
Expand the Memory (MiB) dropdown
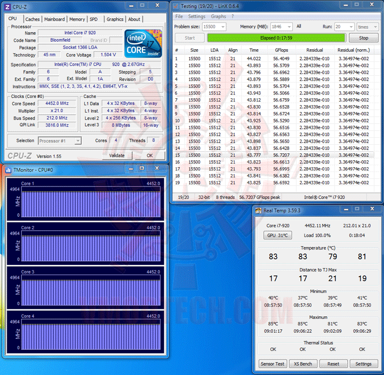click(289, 27)
